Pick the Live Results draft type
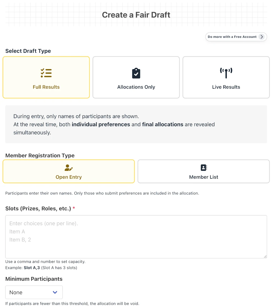The height and width of the screenshot is (308, 272). click(x=226, y=77)
